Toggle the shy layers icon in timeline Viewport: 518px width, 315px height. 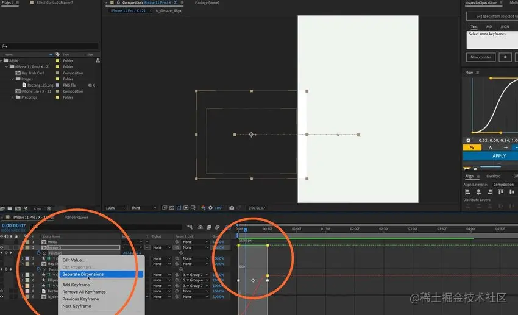pos(200,227)
